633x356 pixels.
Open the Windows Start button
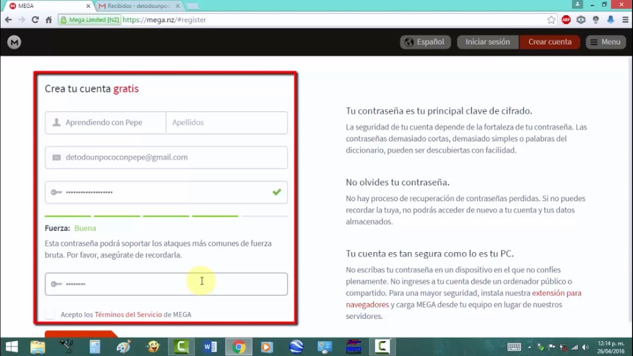tap(11, 347)
